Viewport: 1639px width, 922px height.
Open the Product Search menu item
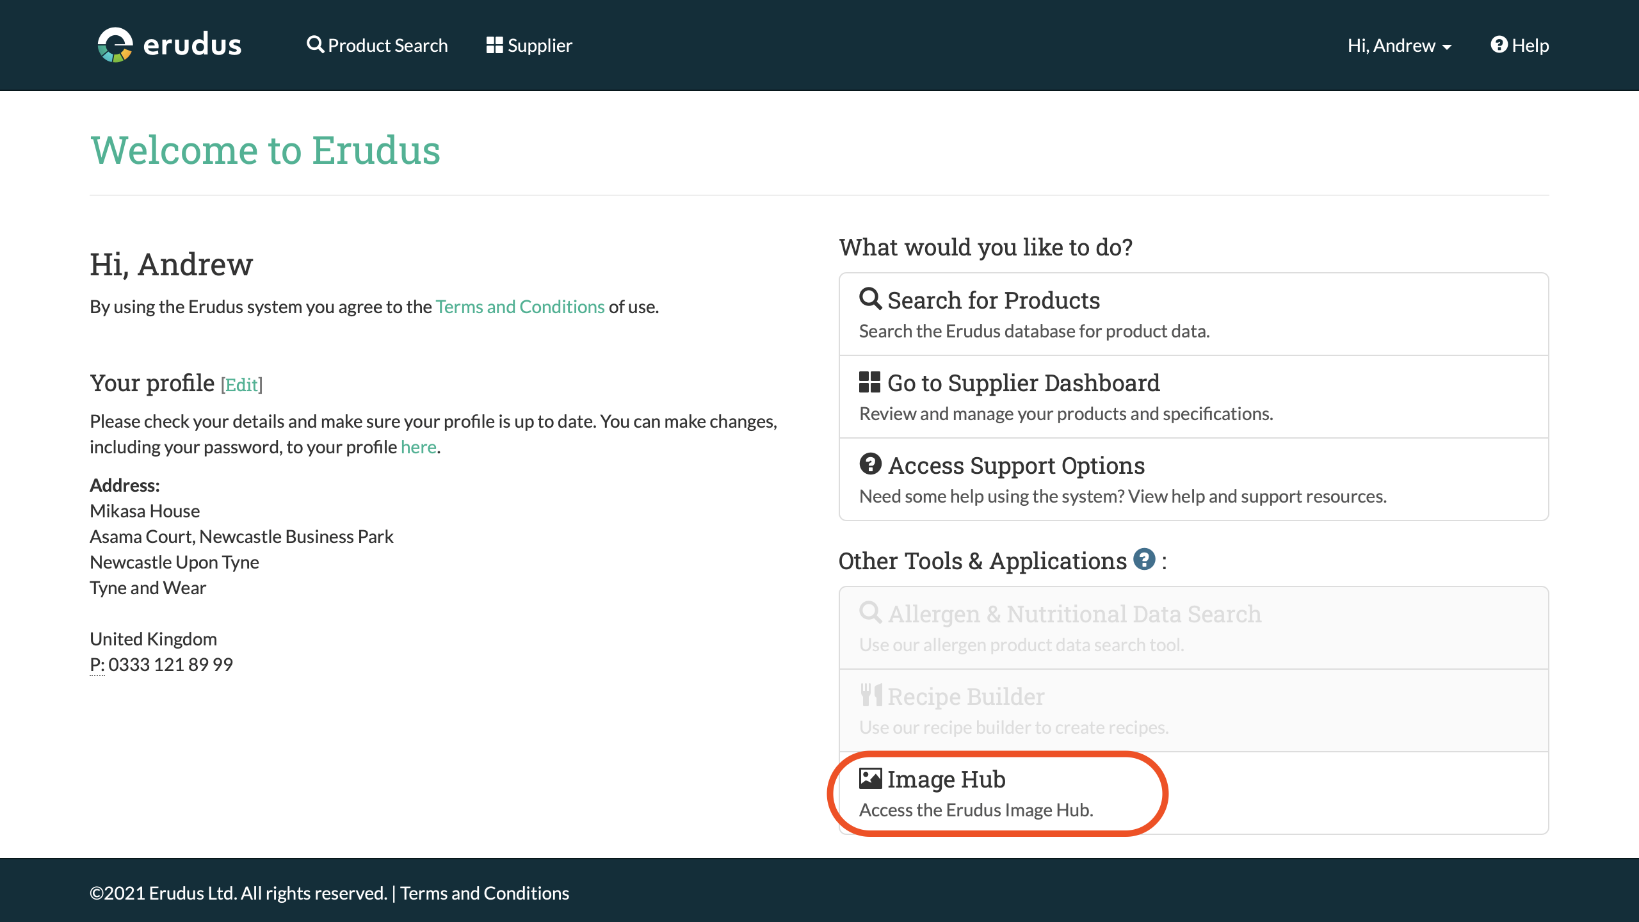387,45
